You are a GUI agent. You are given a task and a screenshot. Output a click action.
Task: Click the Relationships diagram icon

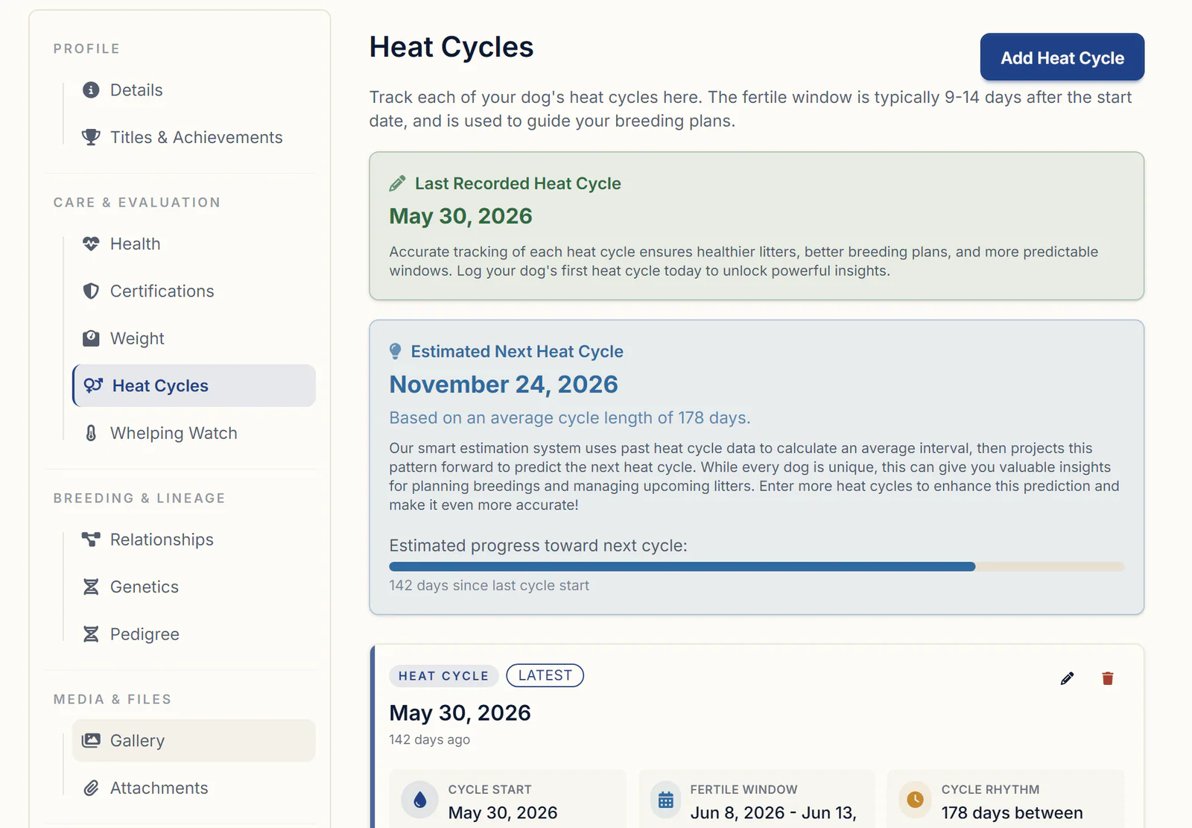91,540
